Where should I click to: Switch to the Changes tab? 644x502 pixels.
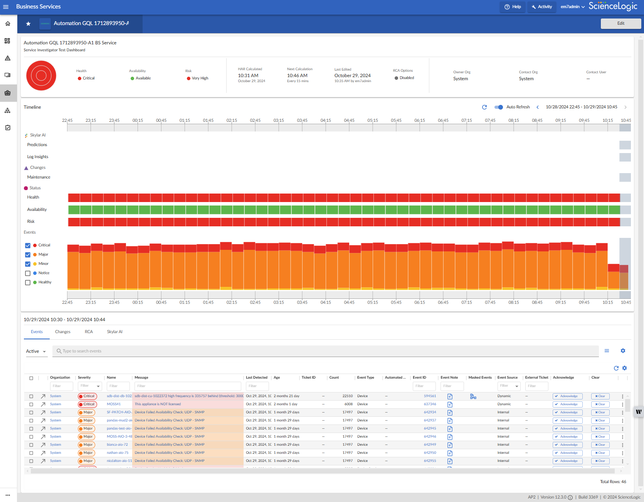tap(63, 332)
